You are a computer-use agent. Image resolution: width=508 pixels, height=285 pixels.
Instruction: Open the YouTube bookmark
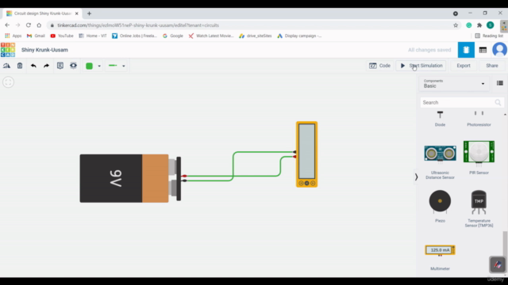click(62, 36)
